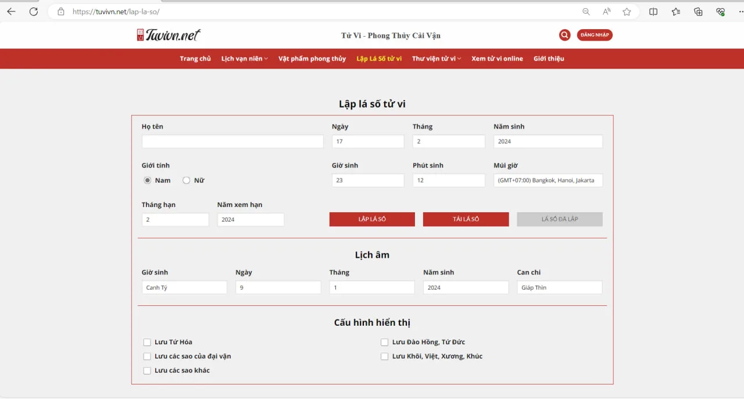
Task: Select Nữ gender radio button
Action: [187, 180]
